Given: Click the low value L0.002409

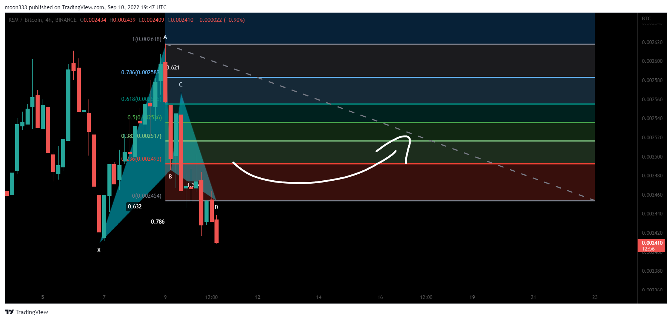Looking at the screenshot, I should pyautogui.click(x=152, y=20).
